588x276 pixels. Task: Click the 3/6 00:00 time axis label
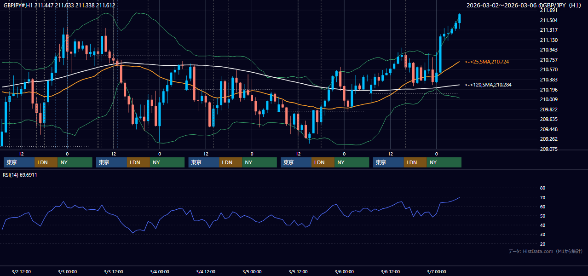click(344, 272)
